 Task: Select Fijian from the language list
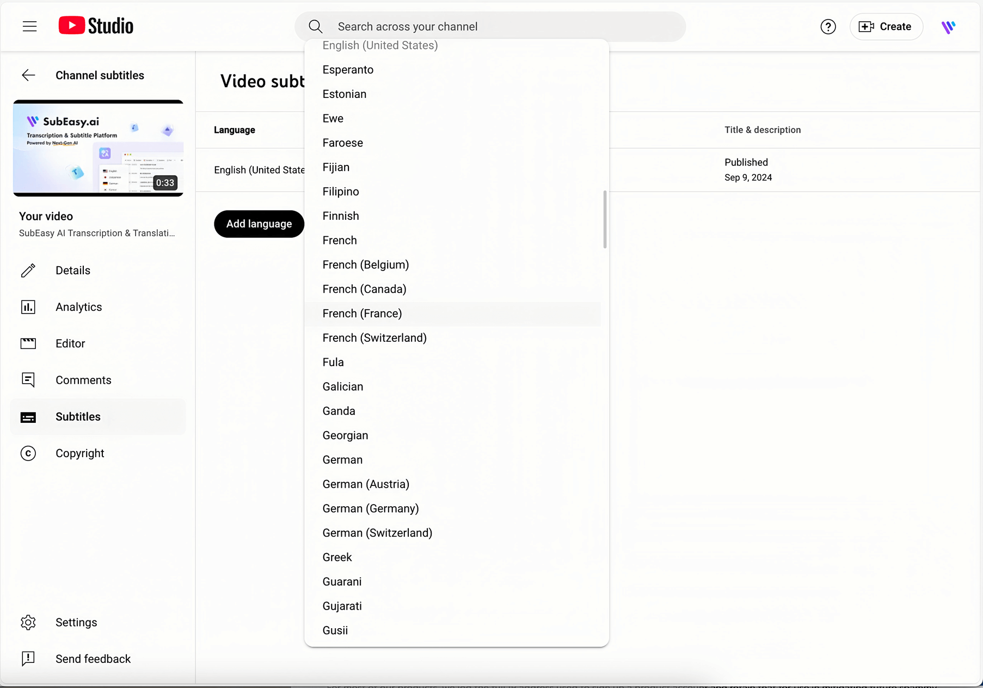pos(453,167)
